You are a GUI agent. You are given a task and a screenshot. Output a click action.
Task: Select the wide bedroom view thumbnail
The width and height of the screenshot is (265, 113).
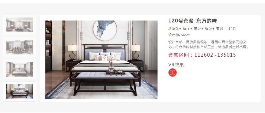[x=19, y=69]
